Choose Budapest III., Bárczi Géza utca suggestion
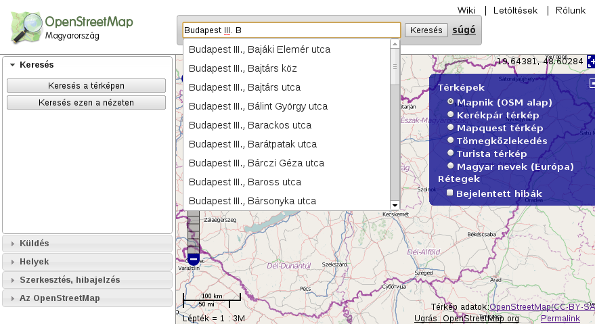The image size is (595, 324). [286, 163]
